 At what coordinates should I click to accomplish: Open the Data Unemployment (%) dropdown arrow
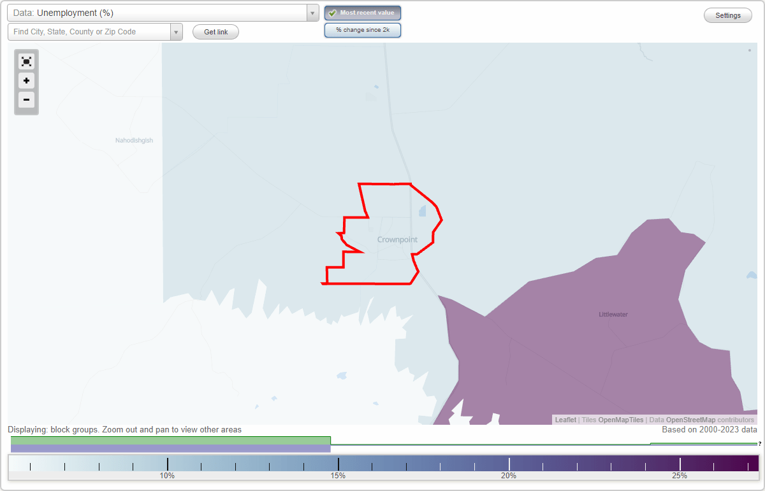coord(312,13)
